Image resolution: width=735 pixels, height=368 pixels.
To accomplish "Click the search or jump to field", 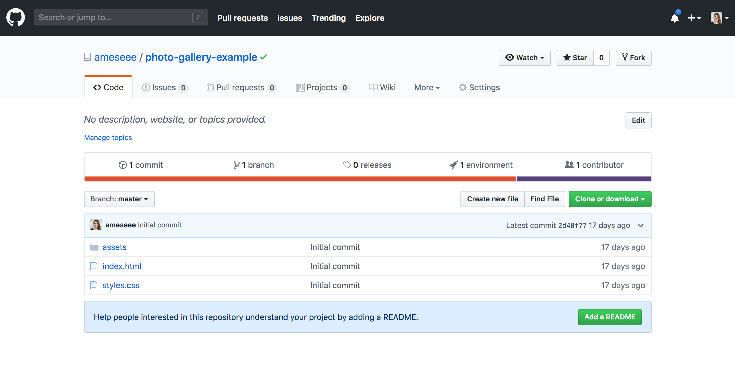I will coord(119,18).
